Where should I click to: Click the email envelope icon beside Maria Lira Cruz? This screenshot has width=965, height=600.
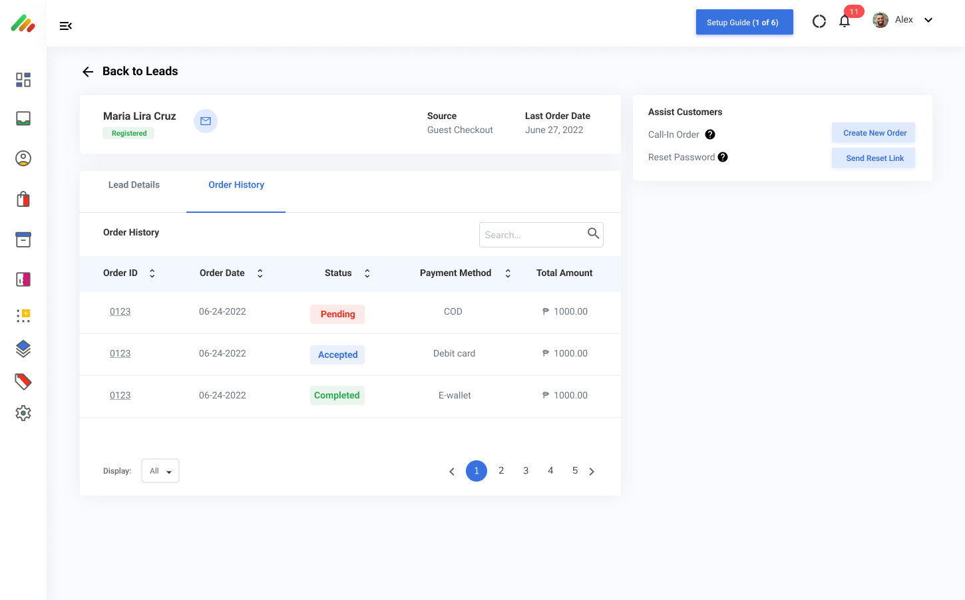pyautogui.click(x=206, y=121)
